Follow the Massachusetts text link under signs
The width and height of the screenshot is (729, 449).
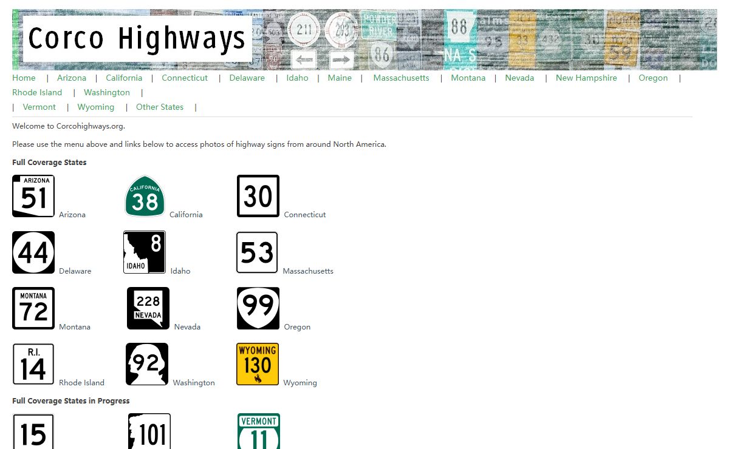(308, 271)
